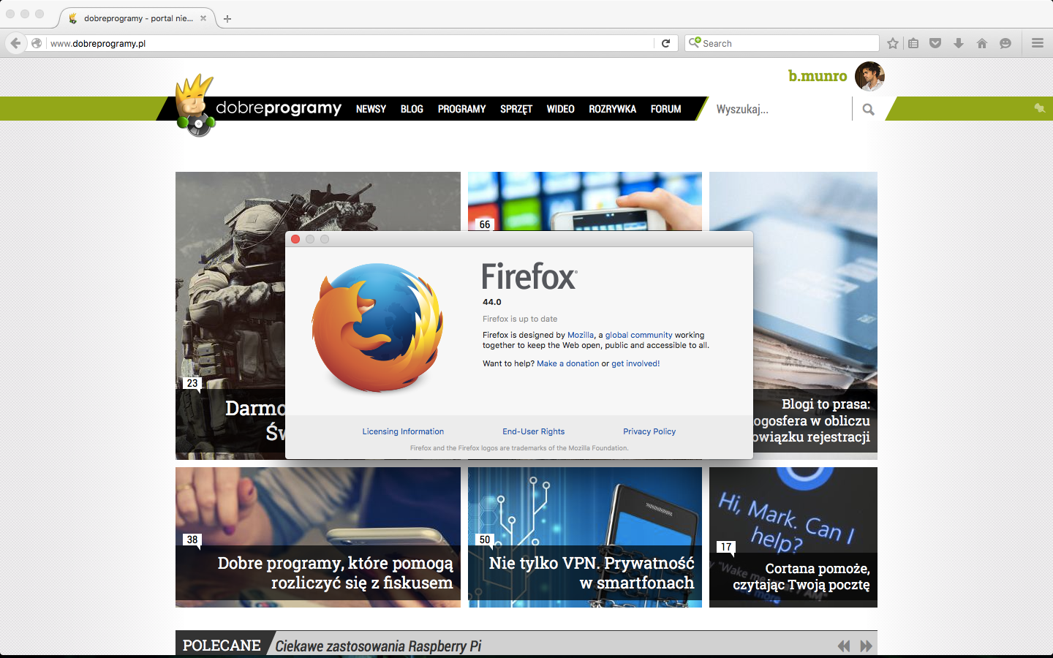Open b.munro profile avatar
This screenshot has height=658, width=1053.
(x=869, y=76)
